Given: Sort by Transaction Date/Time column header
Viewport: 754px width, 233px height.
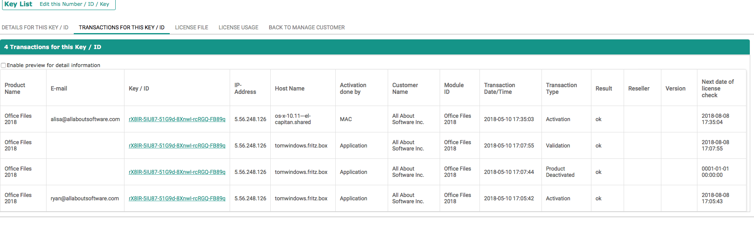Looking at the screenshot, I should coord(499,88).
